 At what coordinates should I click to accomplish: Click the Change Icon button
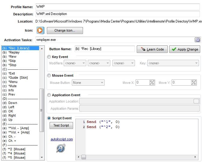click(x=65, y=30)
